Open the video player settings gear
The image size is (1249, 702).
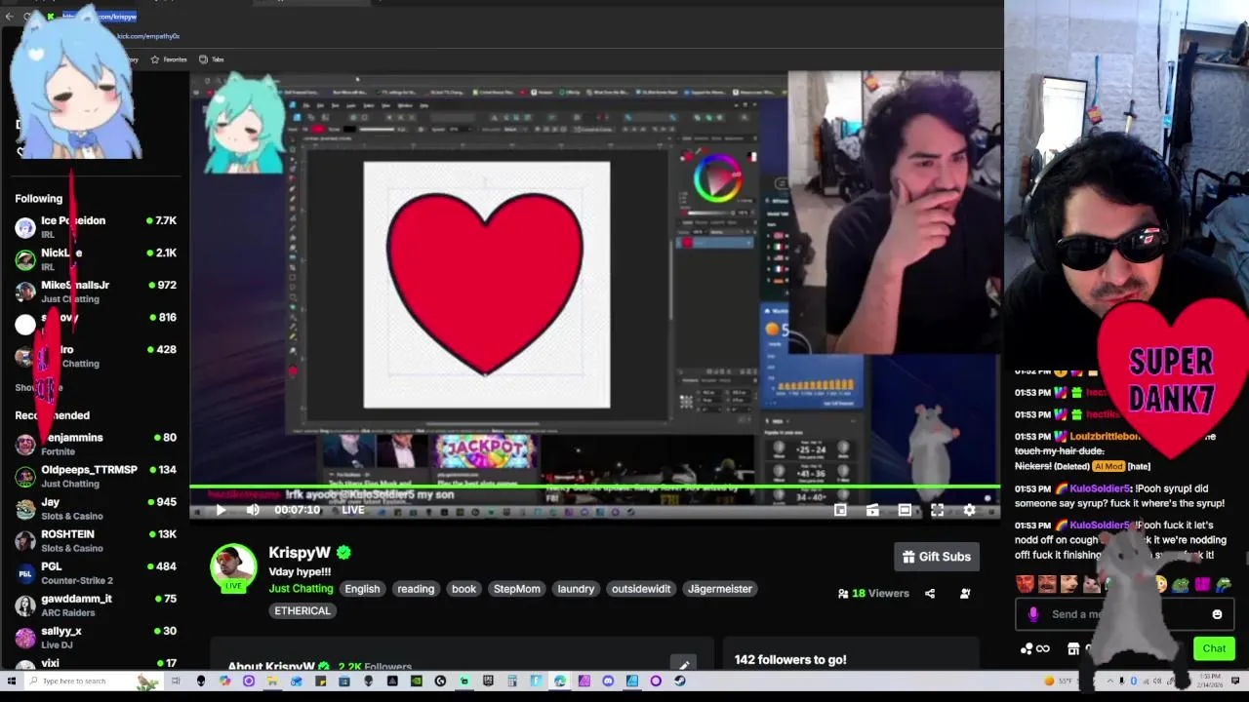tap(969, 510)
